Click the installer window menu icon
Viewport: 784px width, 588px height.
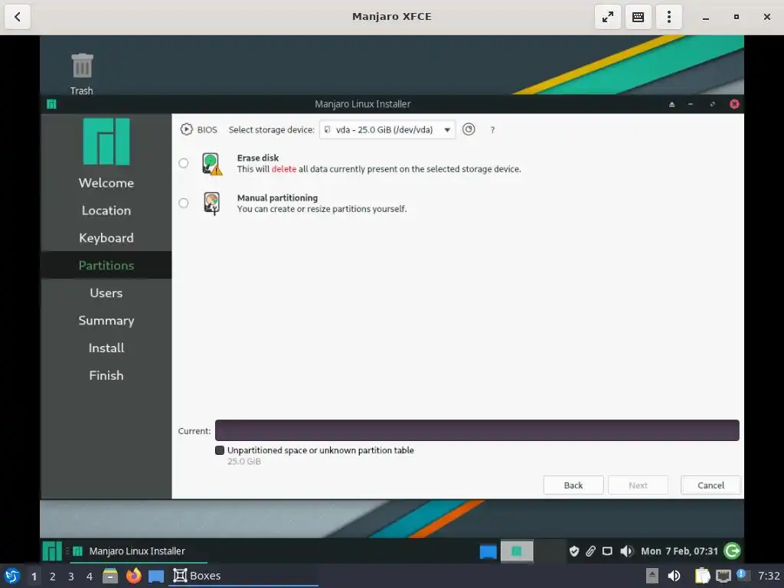51,104
